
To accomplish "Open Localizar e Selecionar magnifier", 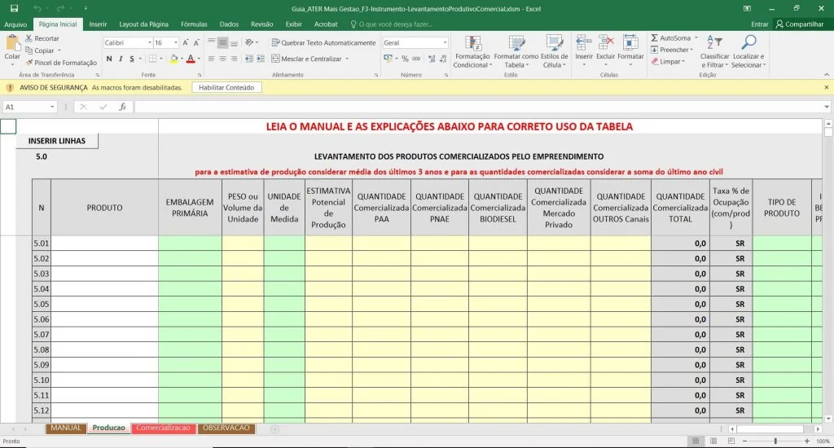I will [x=748, y=52].
